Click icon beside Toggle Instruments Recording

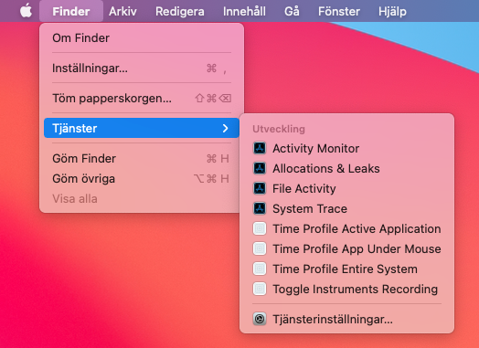(260, 289)
